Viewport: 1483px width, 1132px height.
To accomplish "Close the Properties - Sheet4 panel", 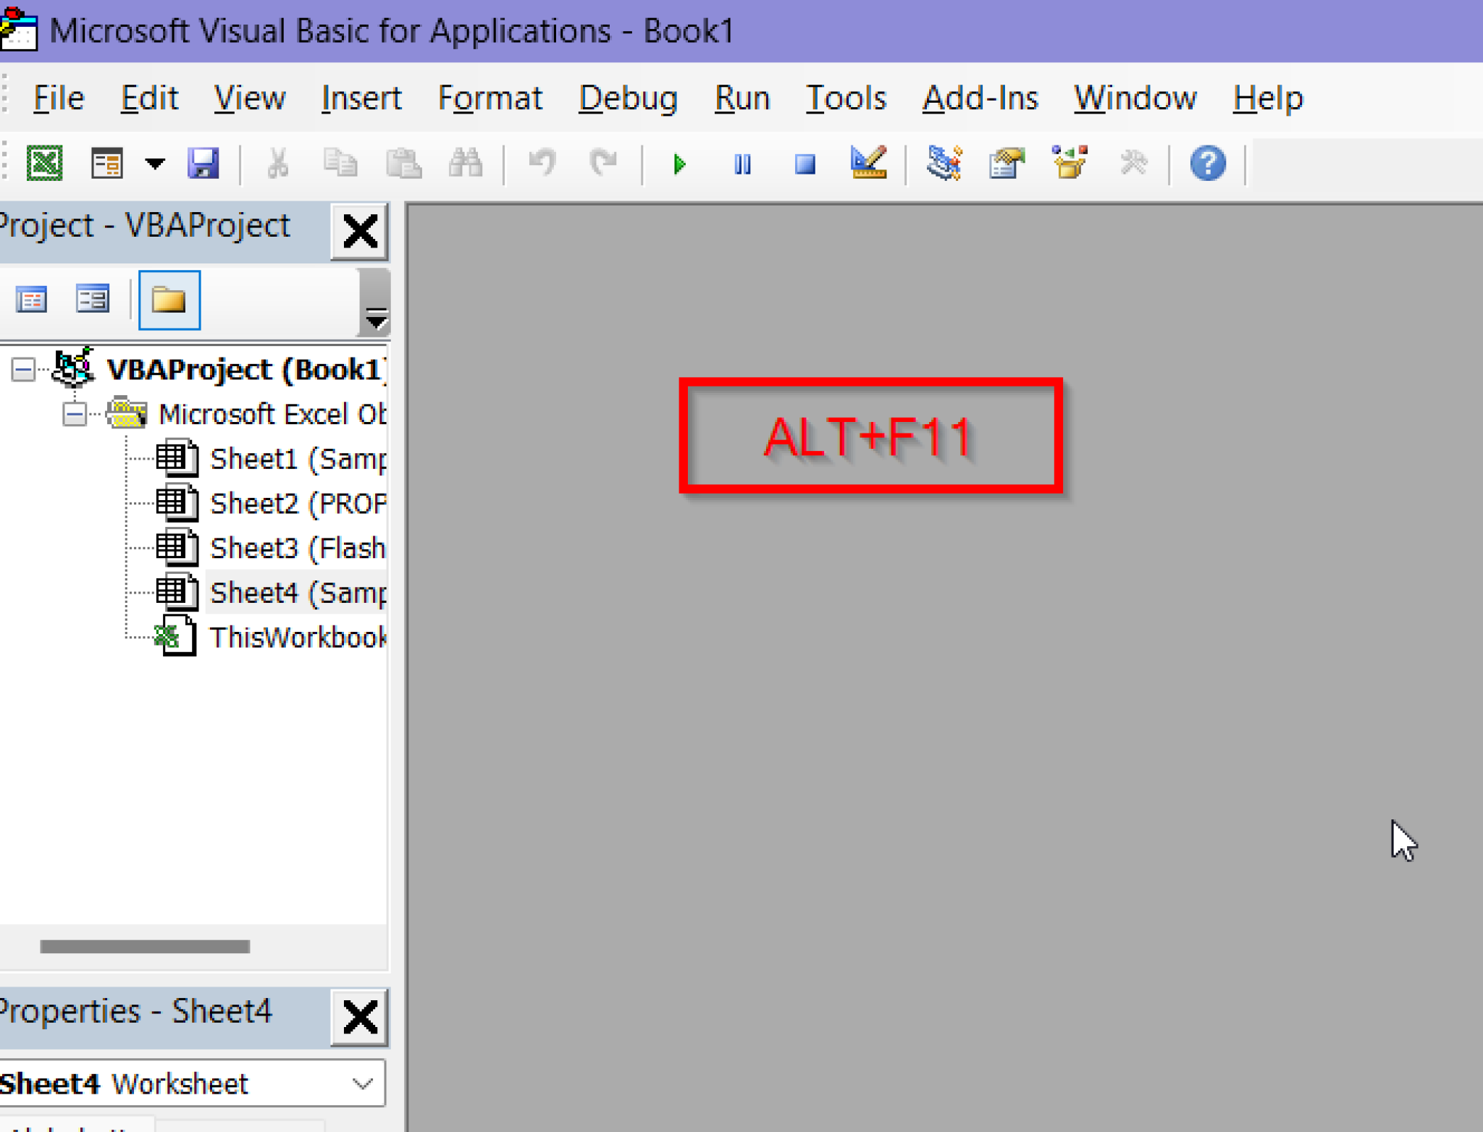I will 360,1016.
